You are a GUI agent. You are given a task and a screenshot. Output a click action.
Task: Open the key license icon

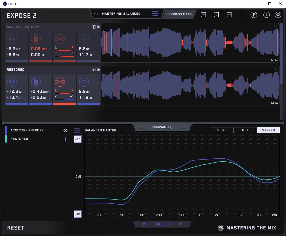(x=254, y=15)
